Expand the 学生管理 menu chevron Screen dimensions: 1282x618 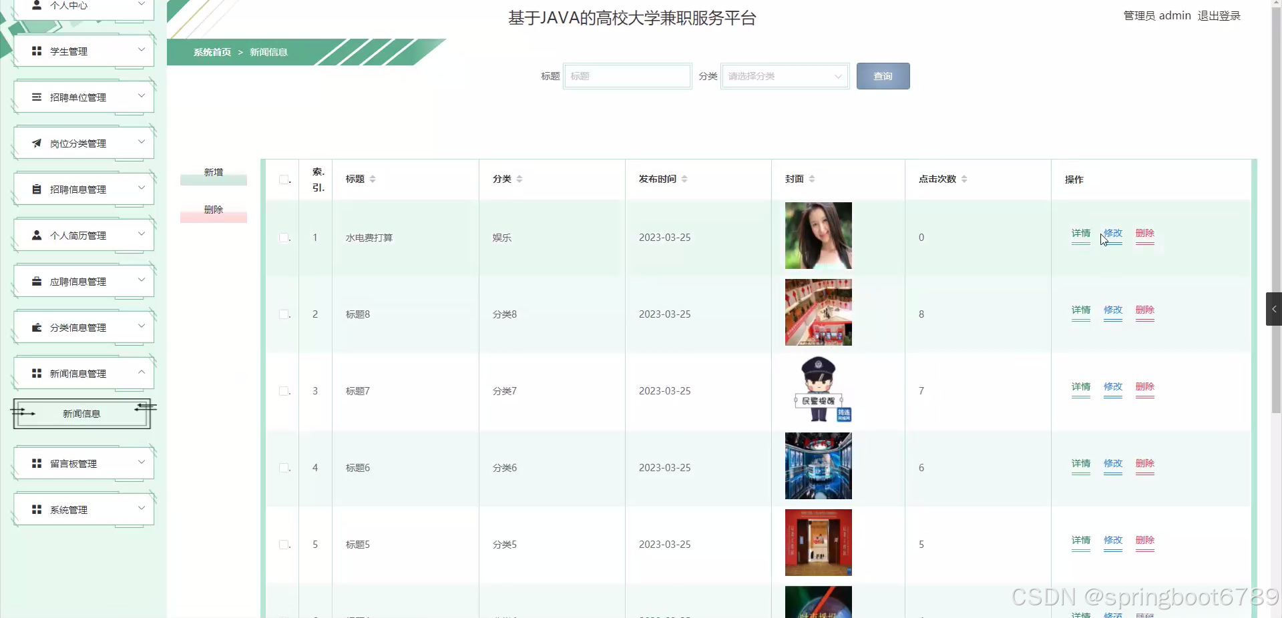coord(142,50)
